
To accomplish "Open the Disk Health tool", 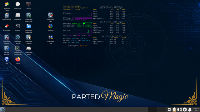I will (x=18, y=15).
